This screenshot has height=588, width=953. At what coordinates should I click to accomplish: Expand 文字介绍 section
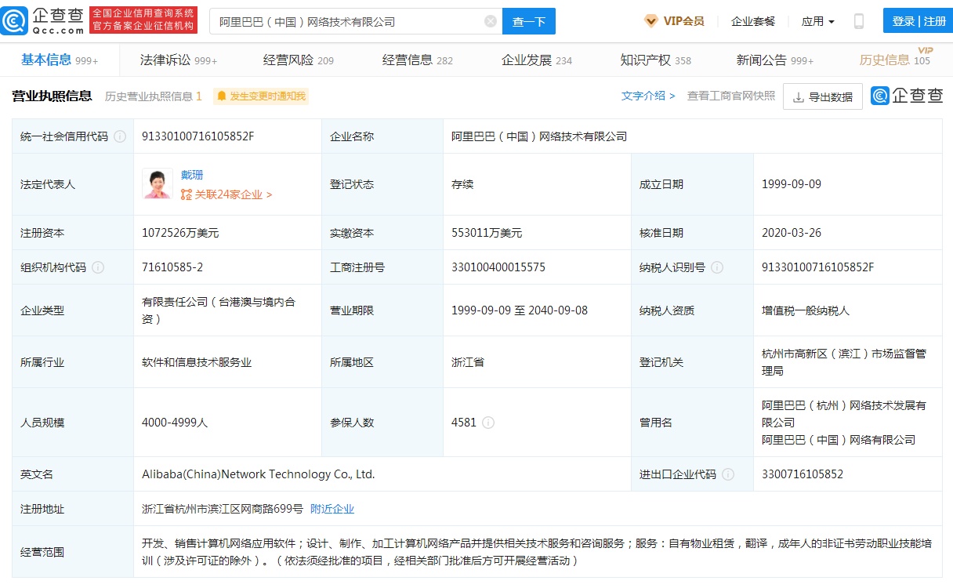648,96
